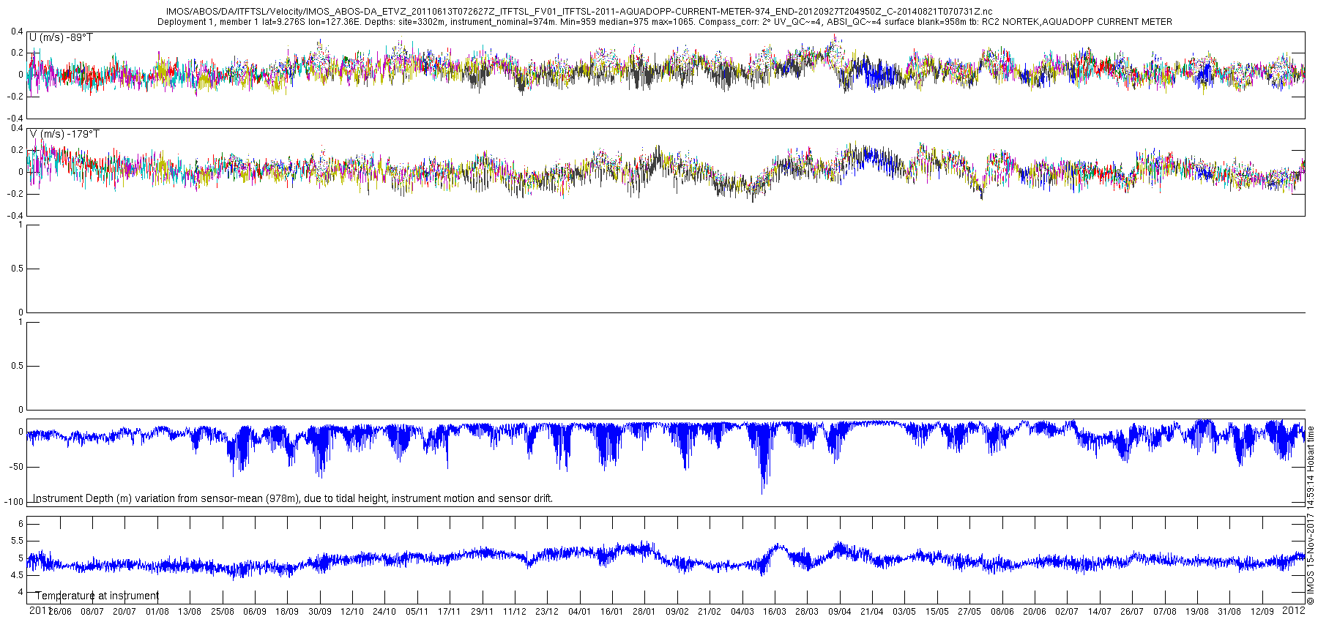1318x622 pixels.
Task: Click the '21/02' date tick label
Action: [710, 612]
